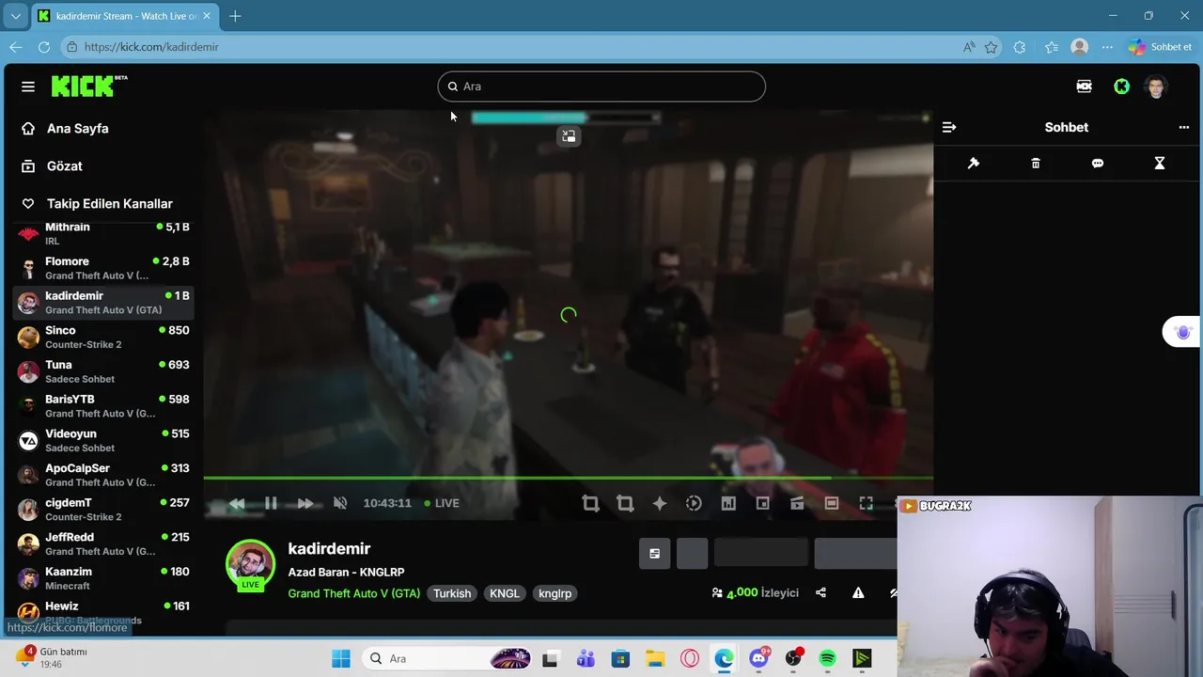Open the user profile avatar menu

(x=1156, y=87)
